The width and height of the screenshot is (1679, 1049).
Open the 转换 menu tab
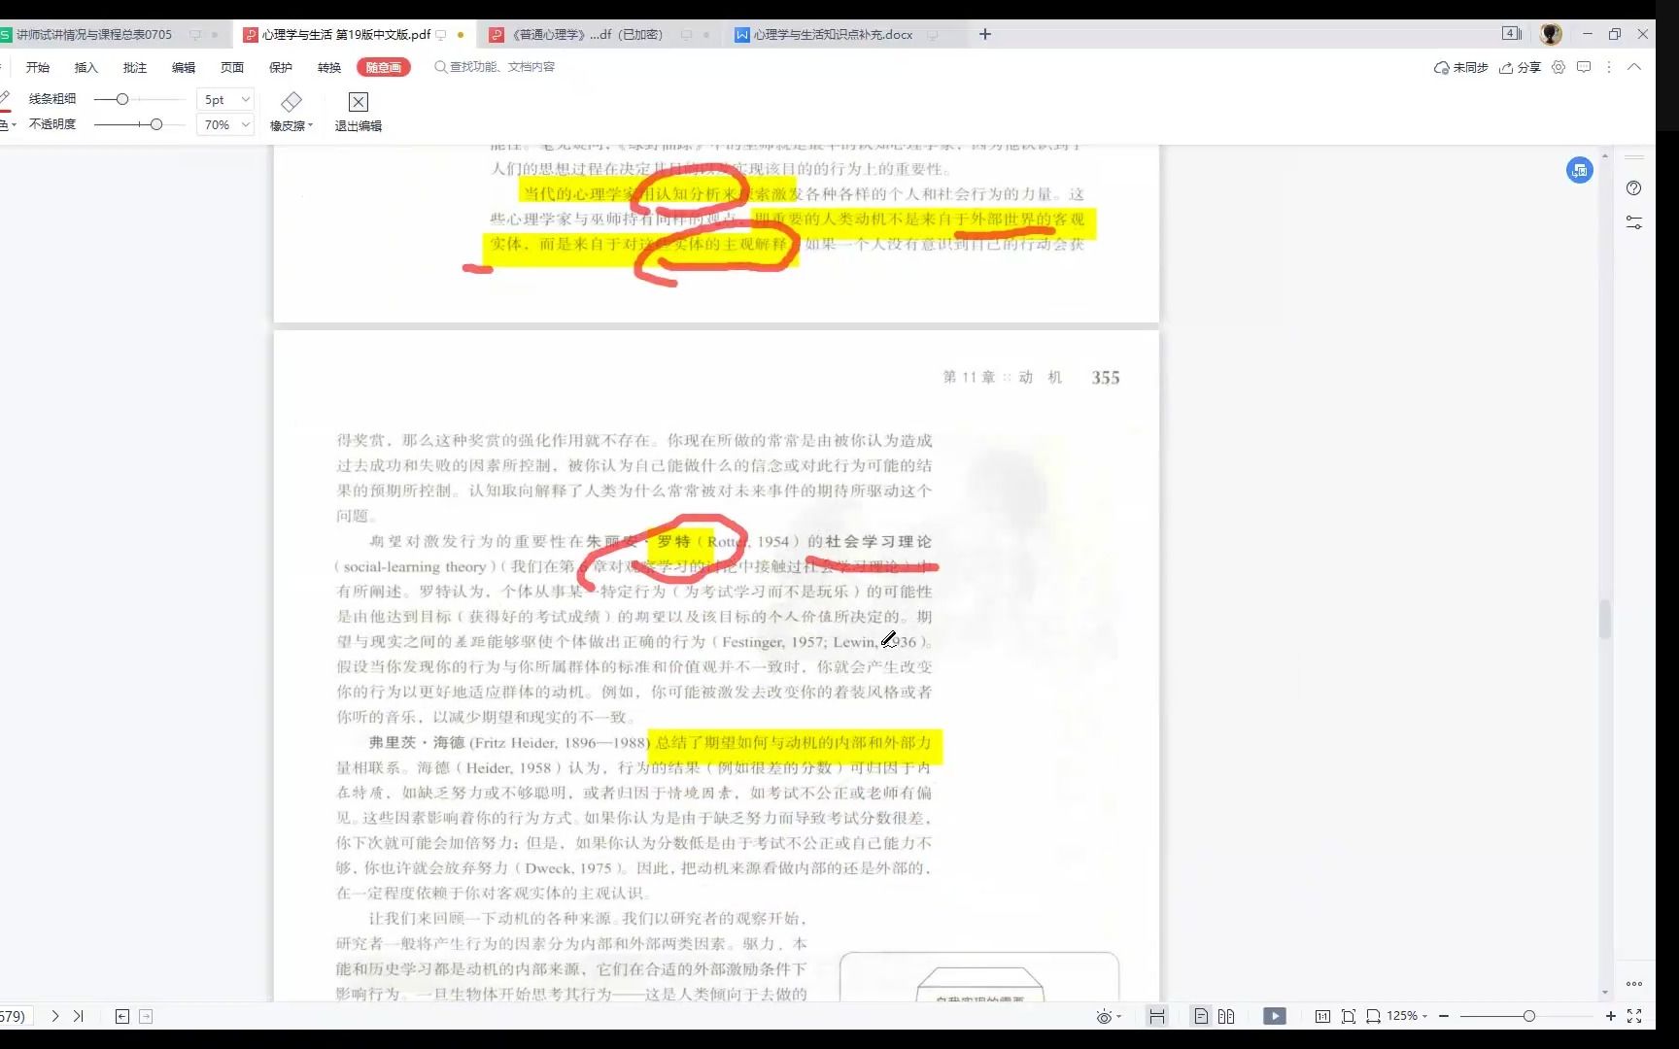click(x=329, y=67)
